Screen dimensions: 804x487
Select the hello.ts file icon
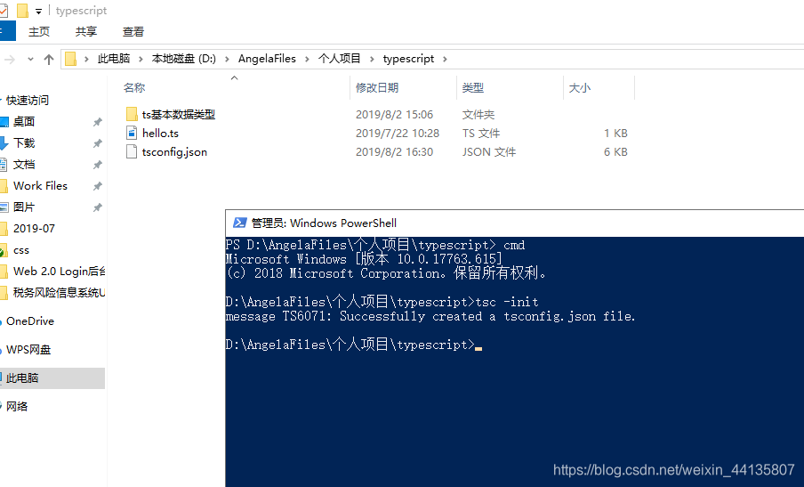[132, 133]
